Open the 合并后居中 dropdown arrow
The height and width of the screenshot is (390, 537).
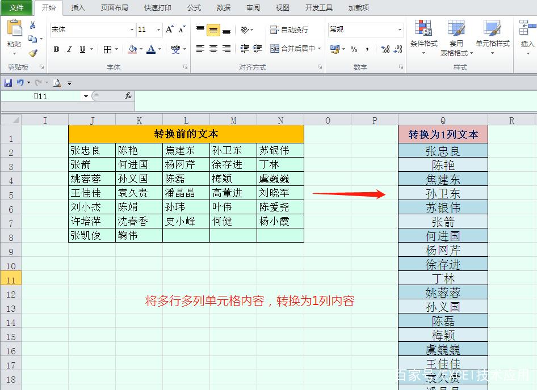point(319,49)
